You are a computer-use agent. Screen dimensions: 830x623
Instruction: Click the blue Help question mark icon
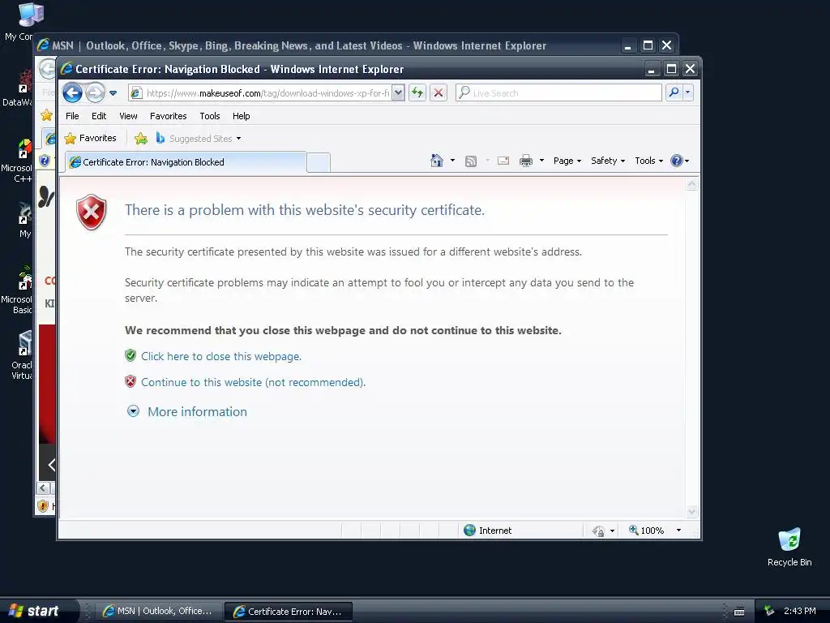tap(677, 161)
